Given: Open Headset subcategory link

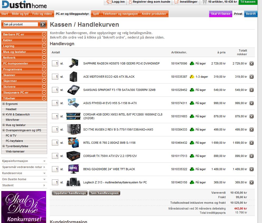Looking at the screenshot, I should coord(11,109).
